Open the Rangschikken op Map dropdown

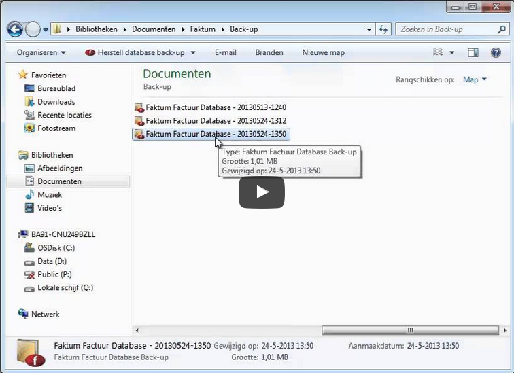475,79
